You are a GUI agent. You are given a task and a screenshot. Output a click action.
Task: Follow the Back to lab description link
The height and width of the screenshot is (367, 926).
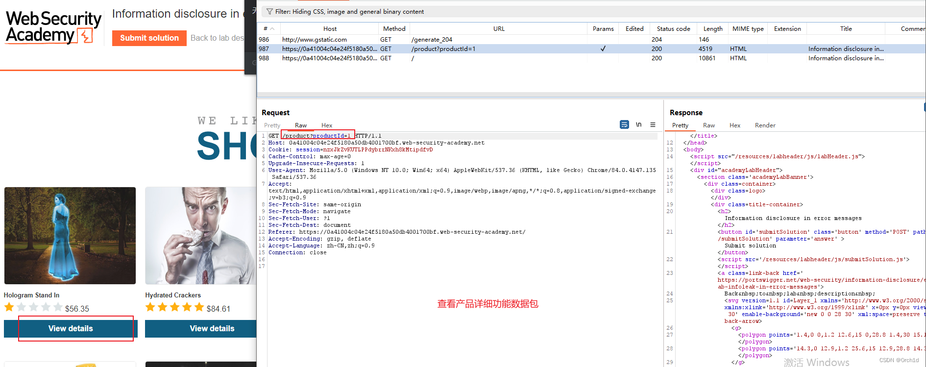click(x=217, y=38)
